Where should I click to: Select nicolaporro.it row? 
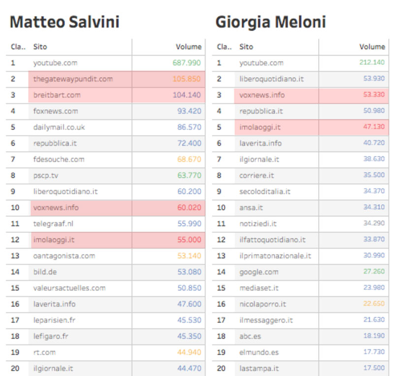[x=263, y=304]
